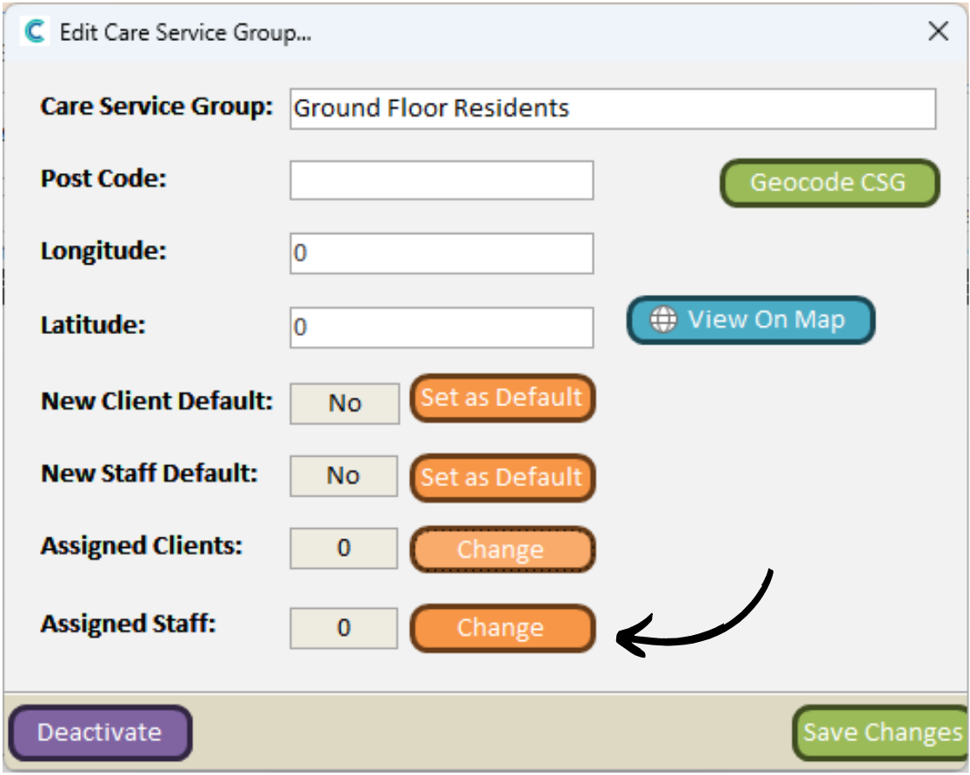Click the 'New Client Default:' label
Screen dimensions: 970x775
156,401
